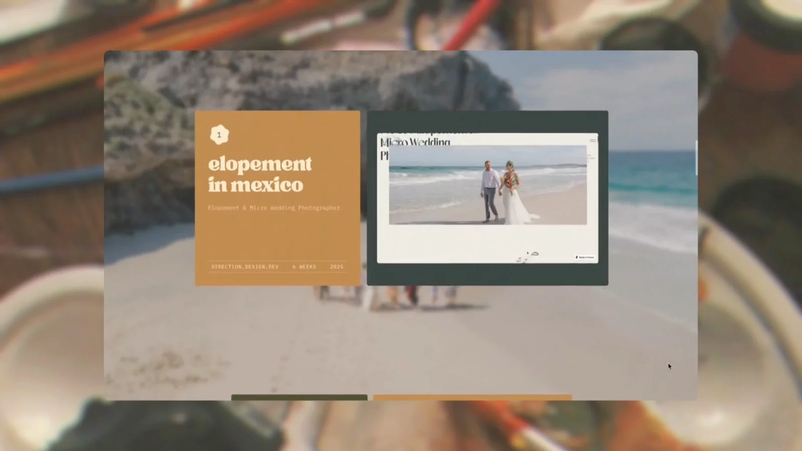
Task: Click the 2025 year label
Action: point(337,267)
